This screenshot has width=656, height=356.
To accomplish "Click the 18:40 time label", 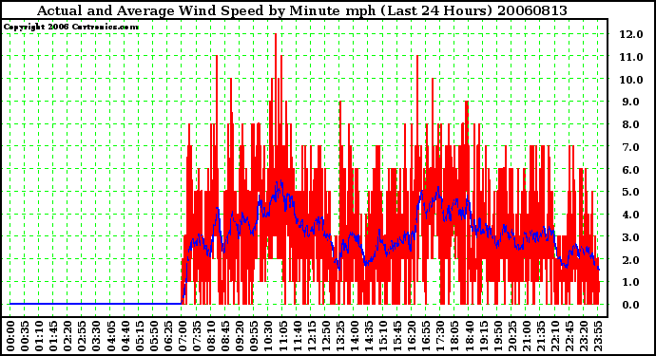I will point(468,336).
